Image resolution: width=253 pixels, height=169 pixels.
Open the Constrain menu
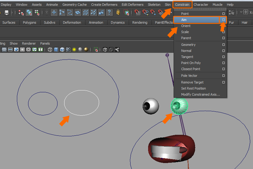tap(182, 5)
